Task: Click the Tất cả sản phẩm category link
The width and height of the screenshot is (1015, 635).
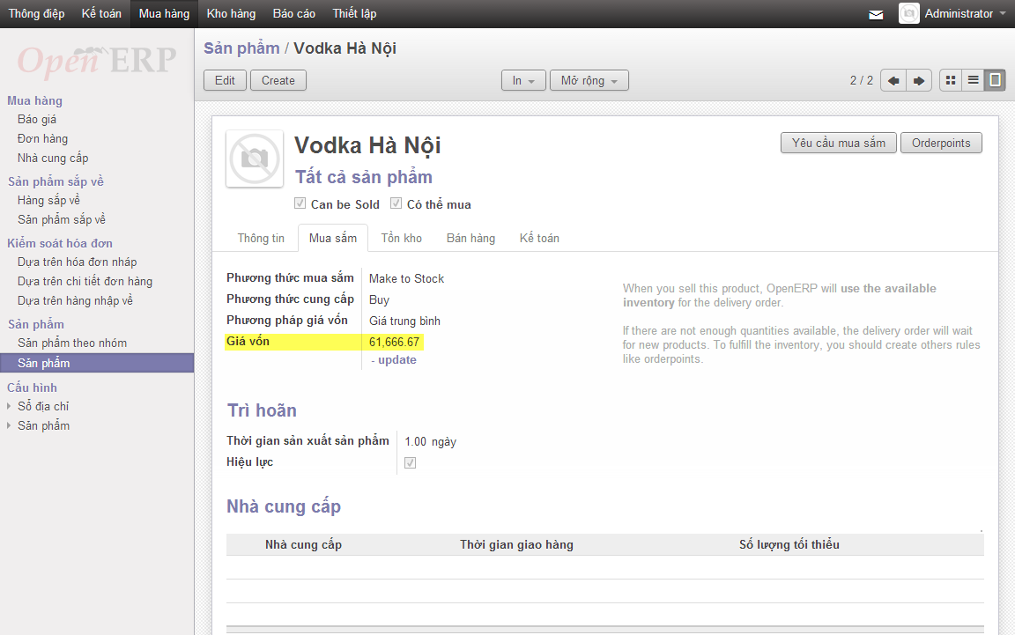Action: 364,177
